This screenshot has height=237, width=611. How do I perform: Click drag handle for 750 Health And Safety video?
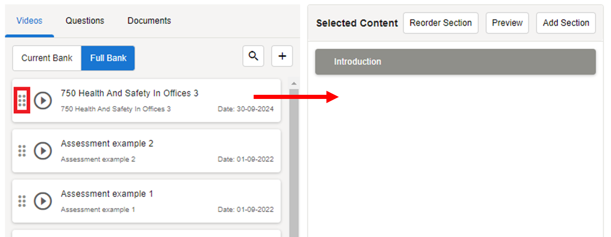pyautogui.click(x=22, y=100)
